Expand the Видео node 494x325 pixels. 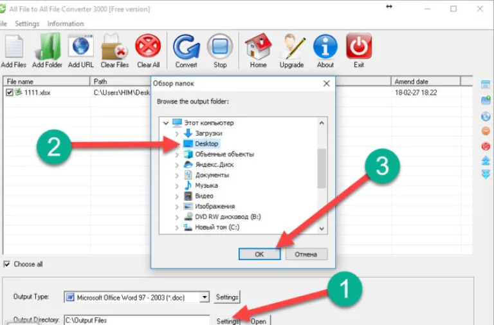(x=177, y=196)
